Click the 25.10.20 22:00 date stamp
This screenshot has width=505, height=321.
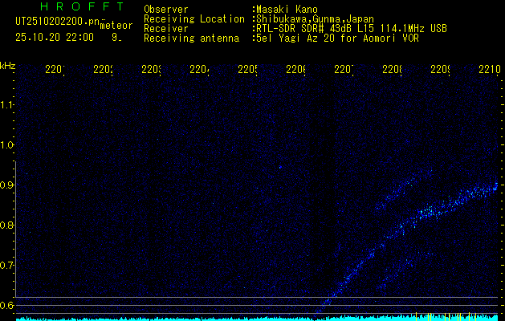tap(55, 38)
